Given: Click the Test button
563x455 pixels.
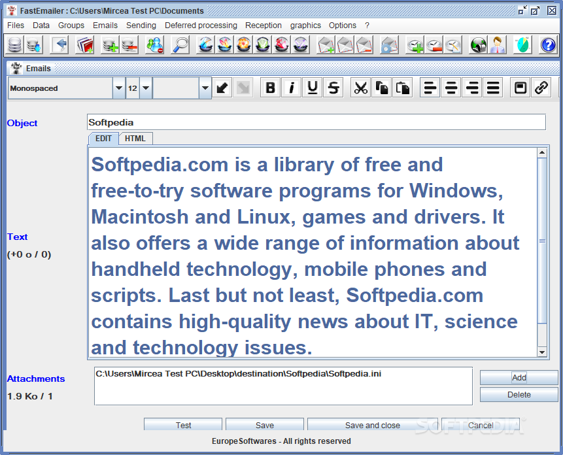Looking at the screenshot, I should coord(183,425).
